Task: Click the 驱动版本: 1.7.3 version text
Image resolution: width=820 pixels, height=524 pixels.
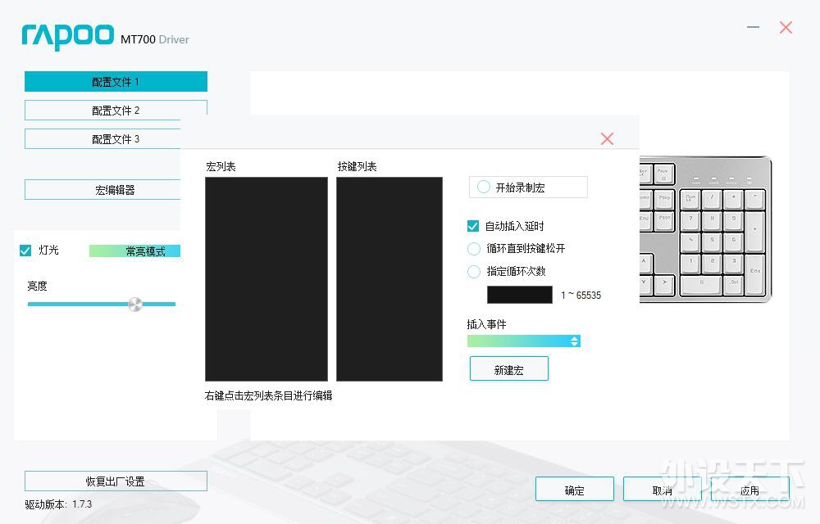Action: click(x=58, y=504)
